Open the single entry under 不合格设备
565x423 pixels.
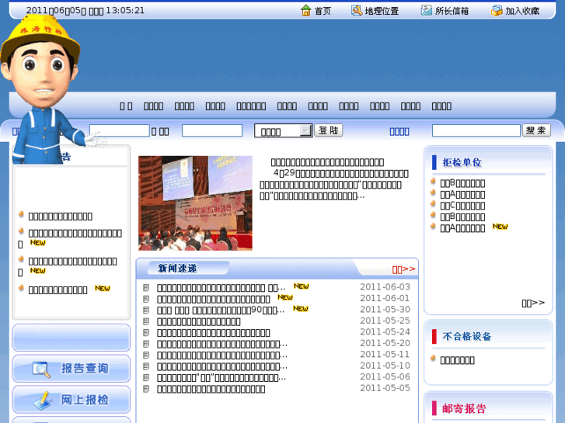click(457, 360)
